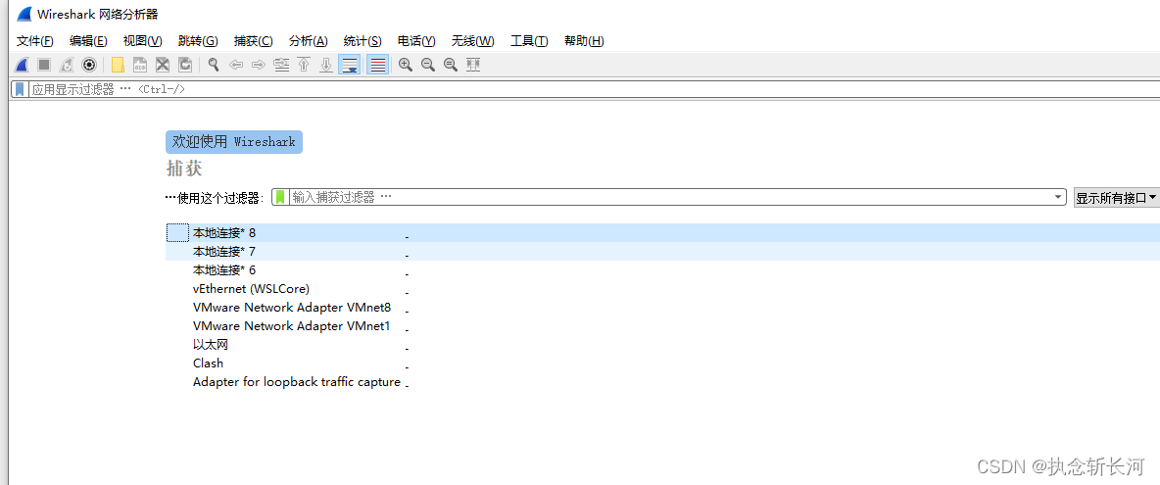Open the 帮助(H) menu
The image size is (1160, 485).
tap(584, 41)
